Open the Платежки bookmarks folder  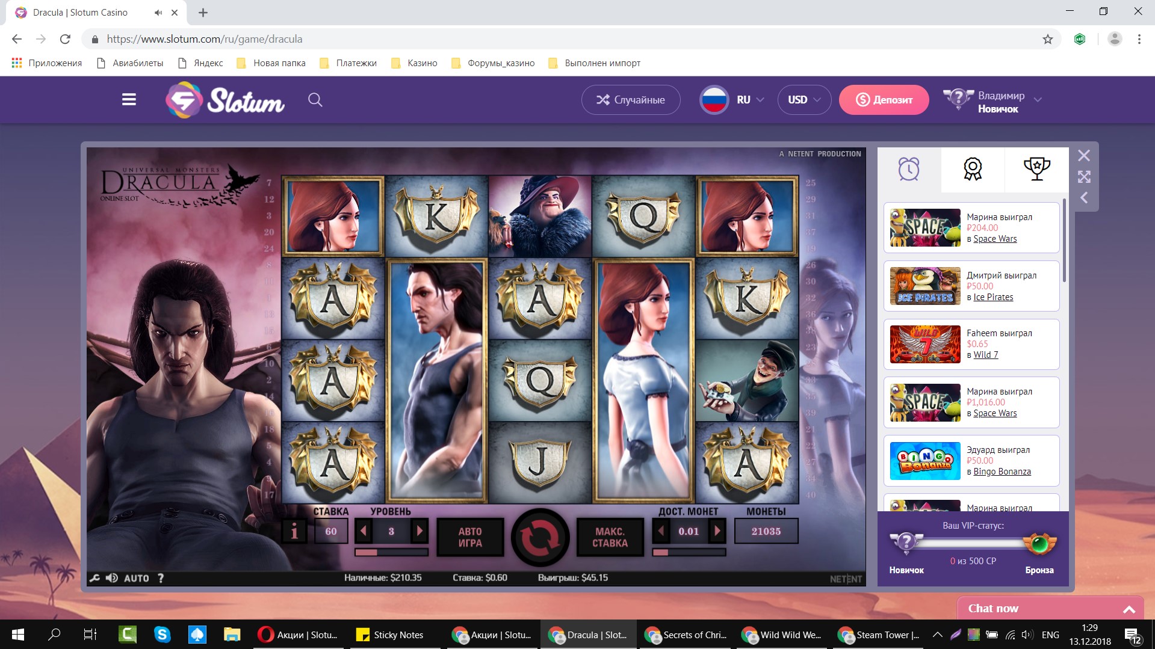tap(348, 63)
